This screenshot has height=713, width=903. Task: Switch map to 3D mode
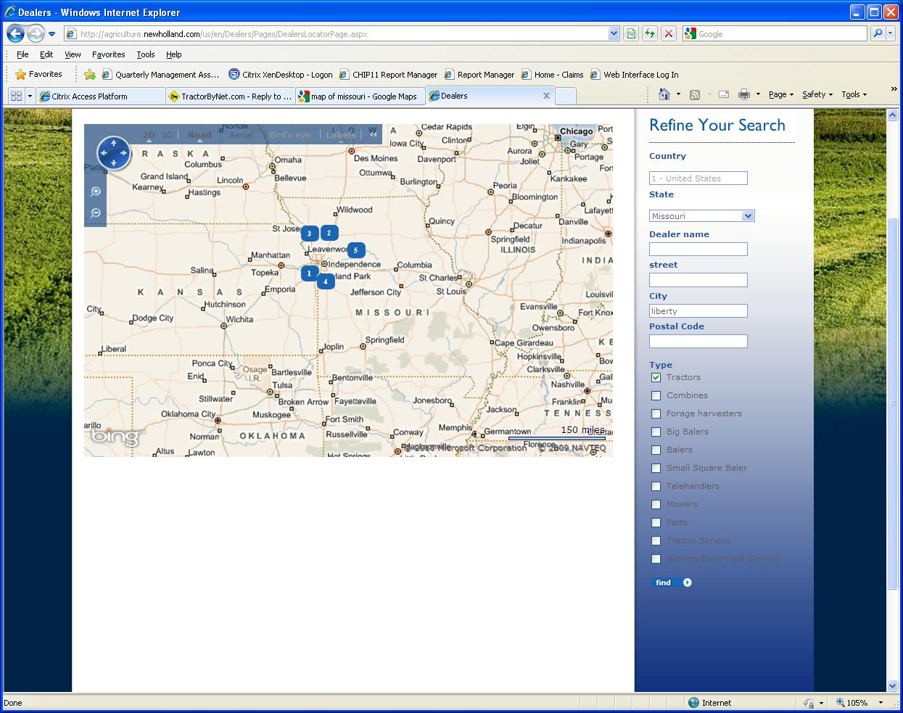point(168,135)
